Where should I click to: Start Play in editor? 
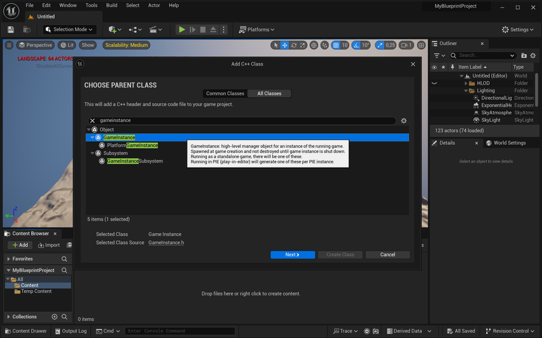coord(182,30)
